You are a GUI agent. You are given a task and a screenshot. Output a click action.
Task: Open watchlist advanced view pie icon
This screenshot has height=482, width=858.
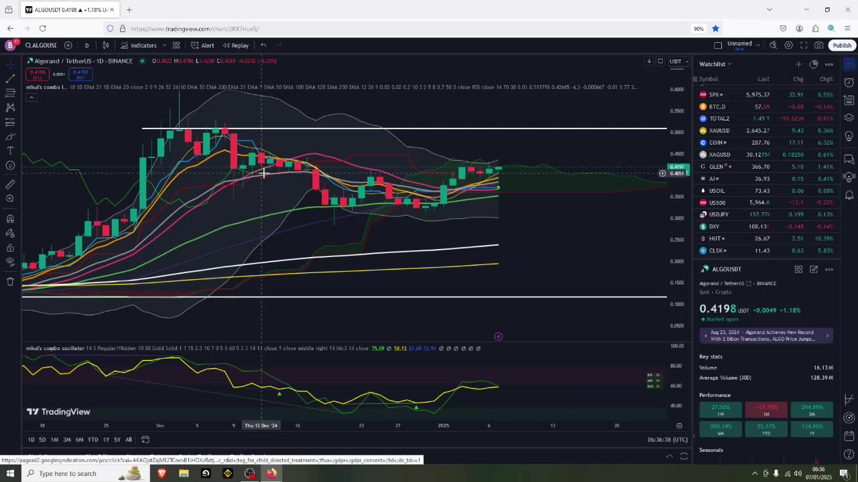[x=814, y=64]
